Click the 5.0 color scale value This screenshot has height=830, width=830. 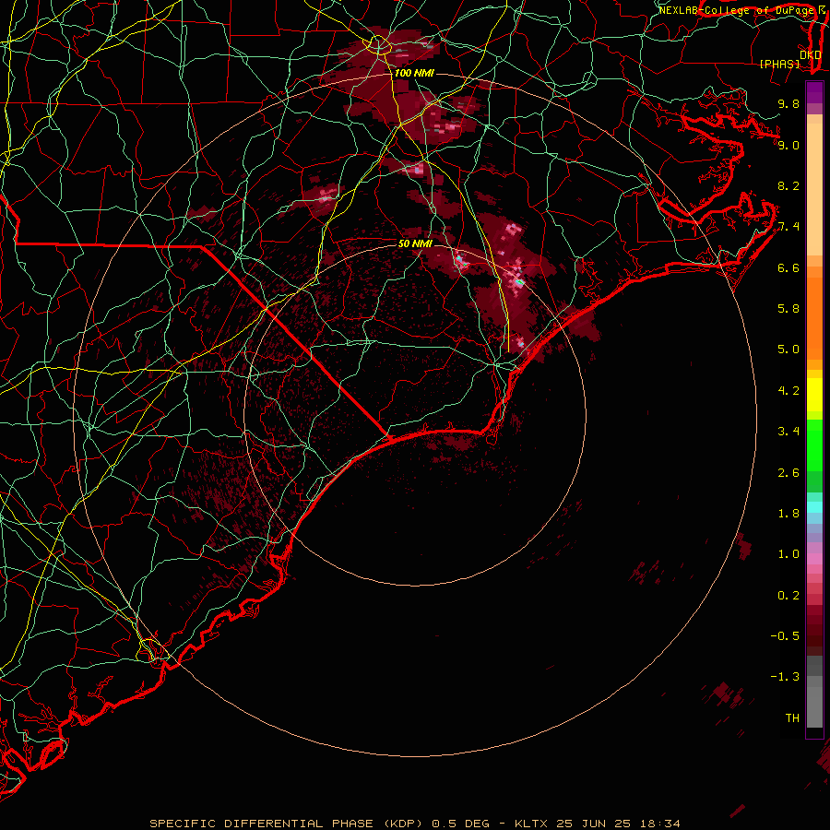788,350
